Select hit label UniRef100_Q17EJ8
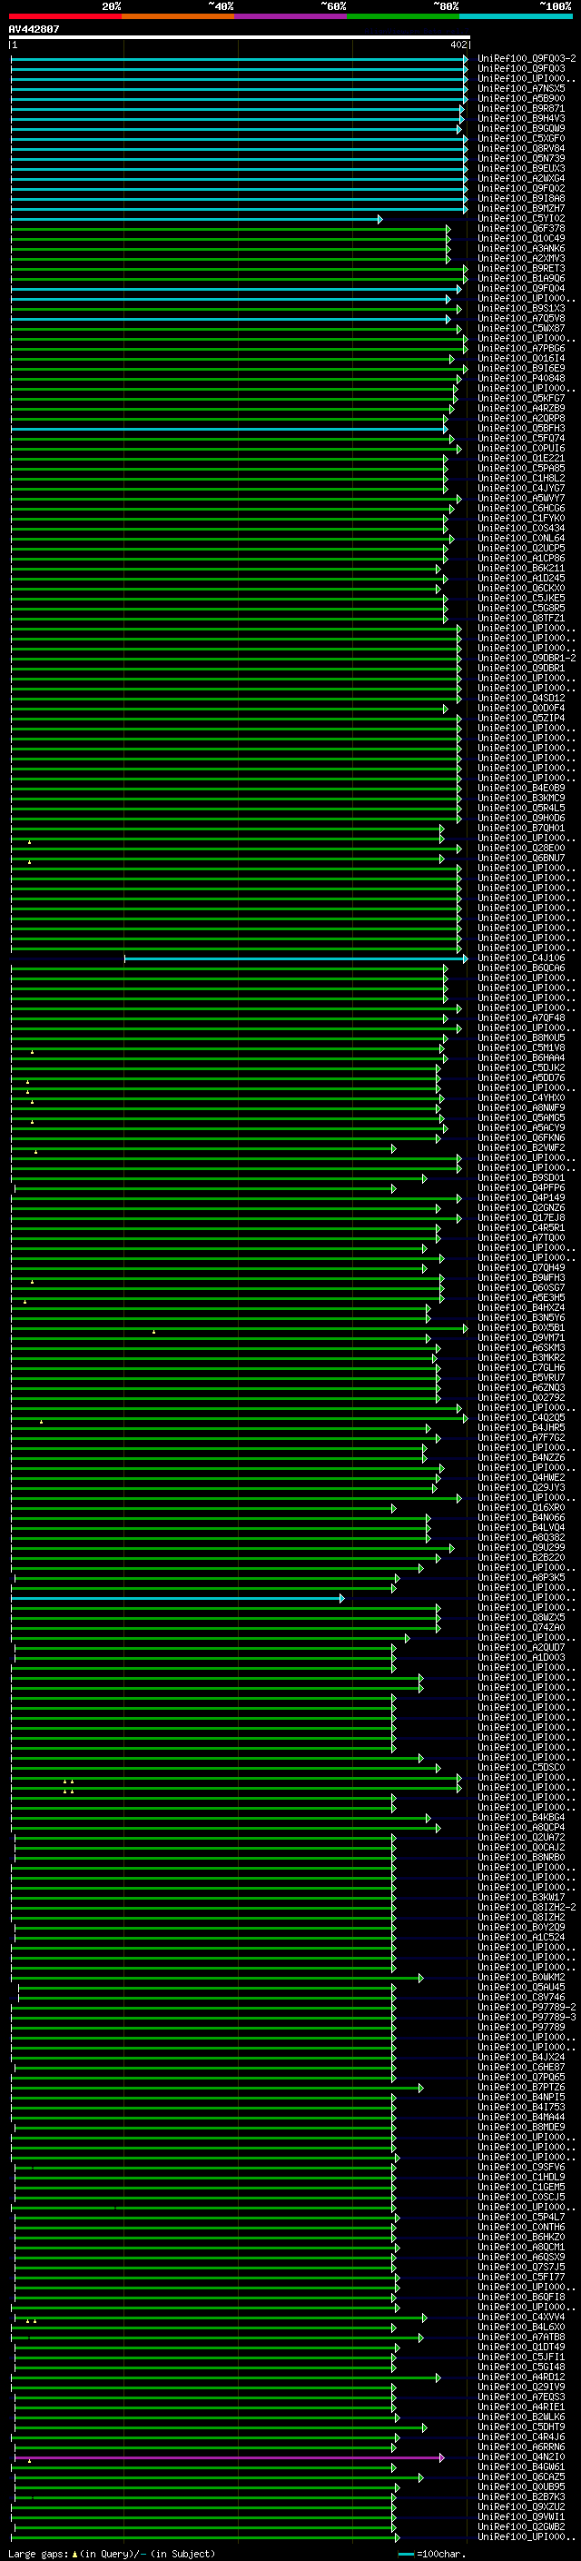Screen dimensions: 581x2561 [x=521, y=1218]
